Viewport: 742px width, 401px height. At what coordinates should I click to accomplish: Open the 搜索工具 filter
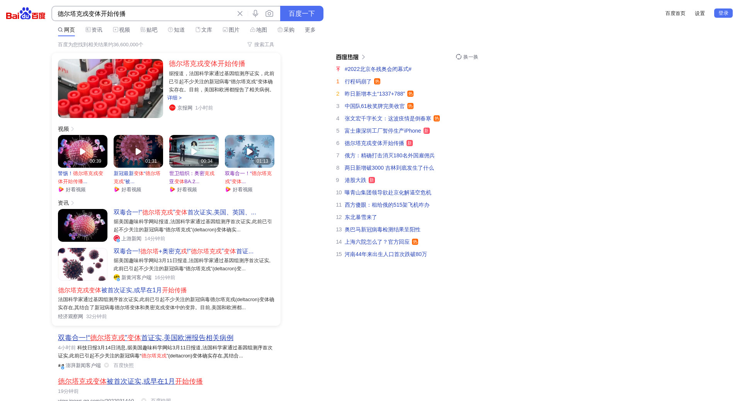(261, 44)
